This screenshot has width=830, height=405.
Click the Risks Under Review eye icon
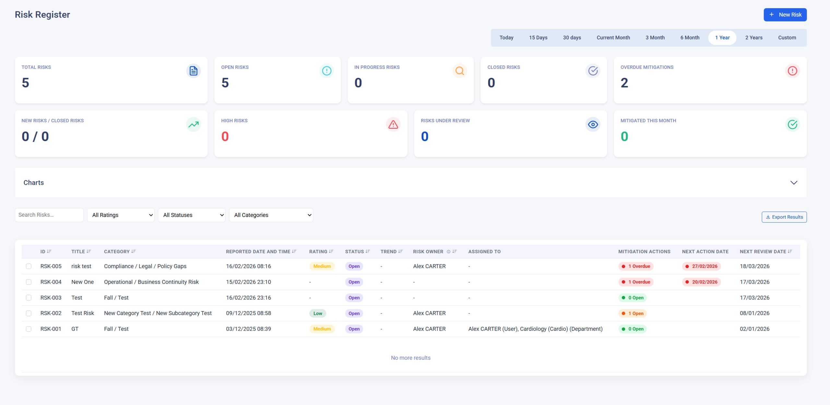tap(593, 125)
